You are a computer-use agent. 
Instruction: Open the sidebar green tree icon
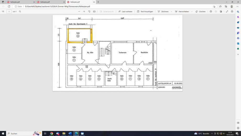click(238, 49)
